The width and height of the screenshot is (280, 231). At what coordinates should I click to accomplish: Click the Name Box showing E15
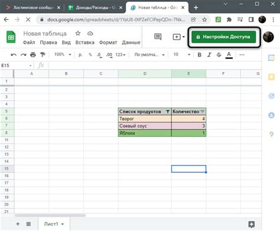(x=17, y=65)
